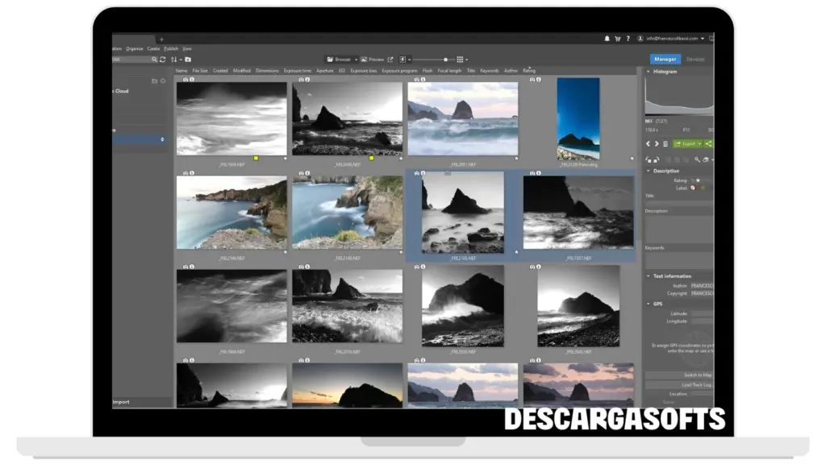Go to previous photo using left arrow
826x464 pixels.
(649, 143)
